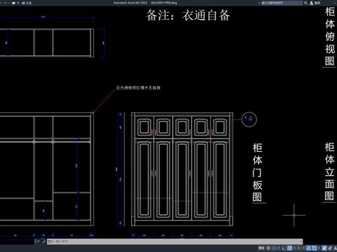
Task: Click the Model space button in status bar
Action: point(261,248)
